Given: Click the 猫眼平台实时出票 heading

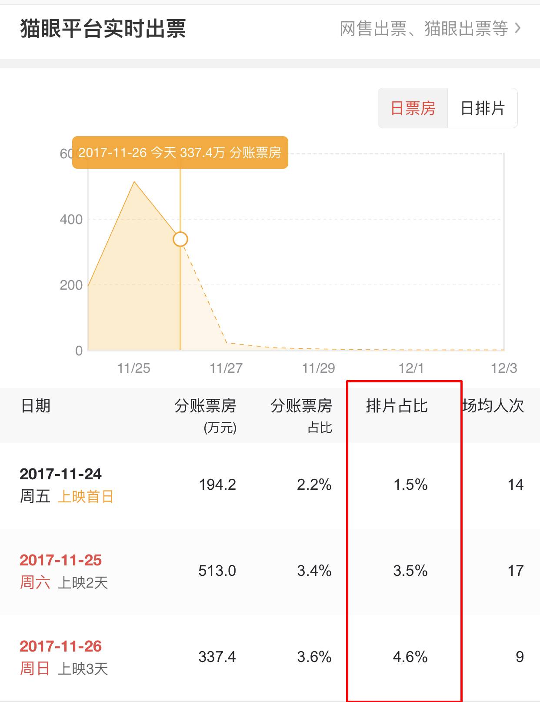Looking at the screenshot, I should 103,29.
